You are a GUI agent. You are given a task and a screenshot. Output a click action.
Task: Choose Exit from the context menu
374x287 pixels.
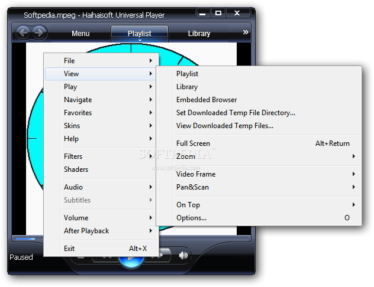(101, 249)
